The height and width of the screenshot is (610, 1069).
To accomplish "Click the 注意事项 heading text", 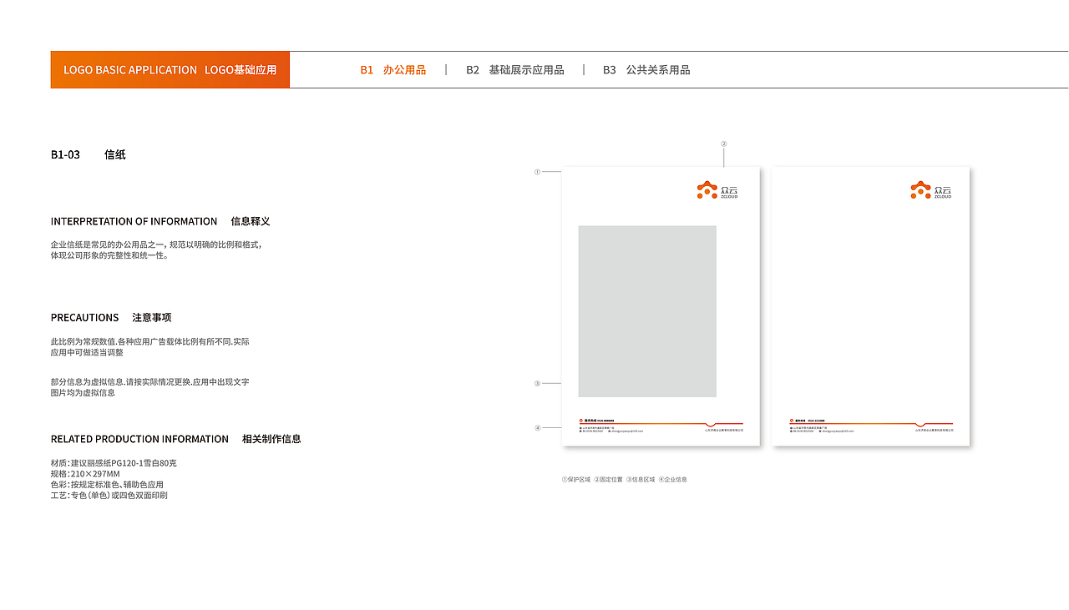I will point(152,317).
